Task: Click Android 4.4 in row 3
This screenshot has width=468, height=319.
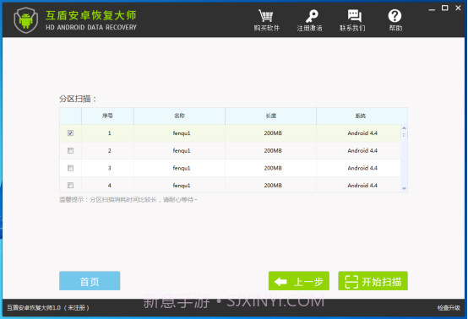Action: pos(362,168)
